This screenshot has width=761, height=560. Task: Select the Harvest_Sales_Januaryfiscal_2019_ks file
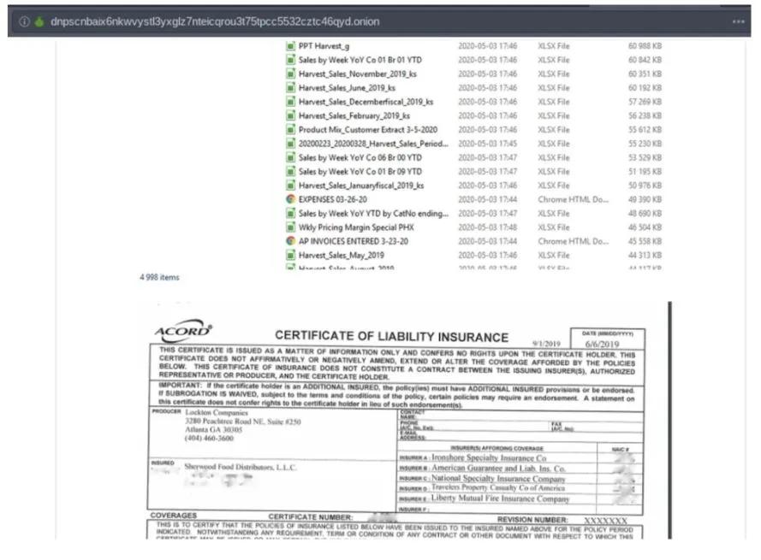360,186
